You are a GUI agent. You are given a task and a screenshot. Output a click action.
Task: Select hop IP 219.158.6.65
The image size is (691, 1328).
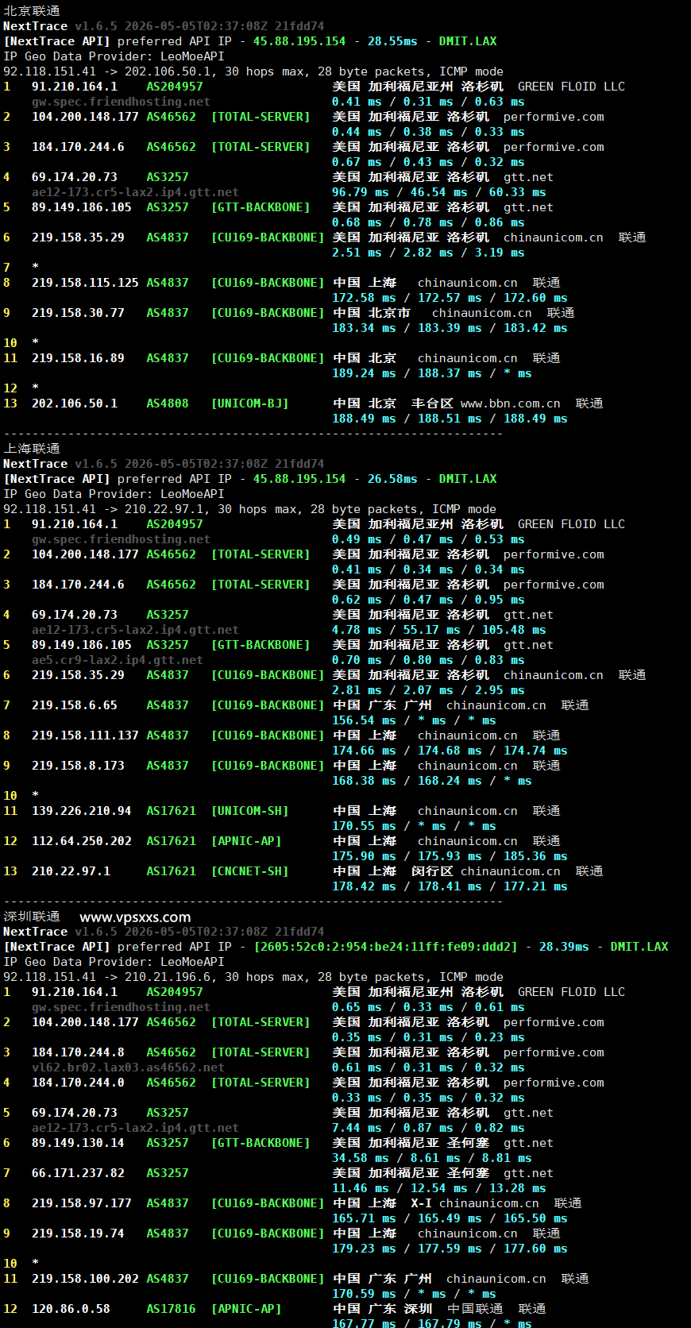[x=75, y=705]
